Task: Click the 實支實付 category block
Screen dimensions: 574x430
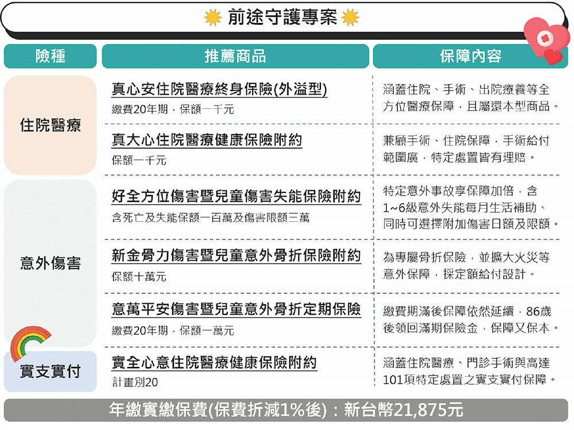Action: (51, 372)
